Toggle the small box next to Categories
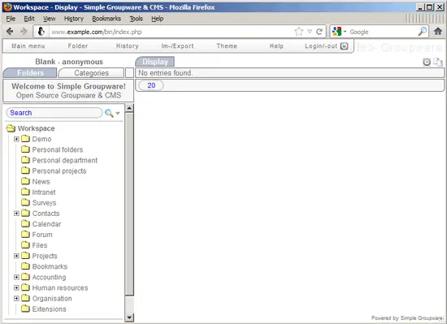Screen dimensions: 447x324 coord(129,73)
